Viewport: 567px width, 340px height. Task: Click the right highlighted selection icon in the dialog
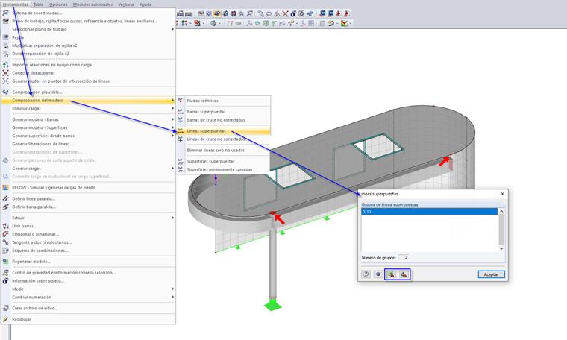tap(404, 274)
